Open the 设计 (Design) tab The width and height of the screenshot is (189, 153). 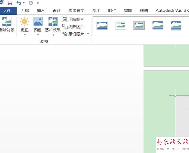point(57,11)
